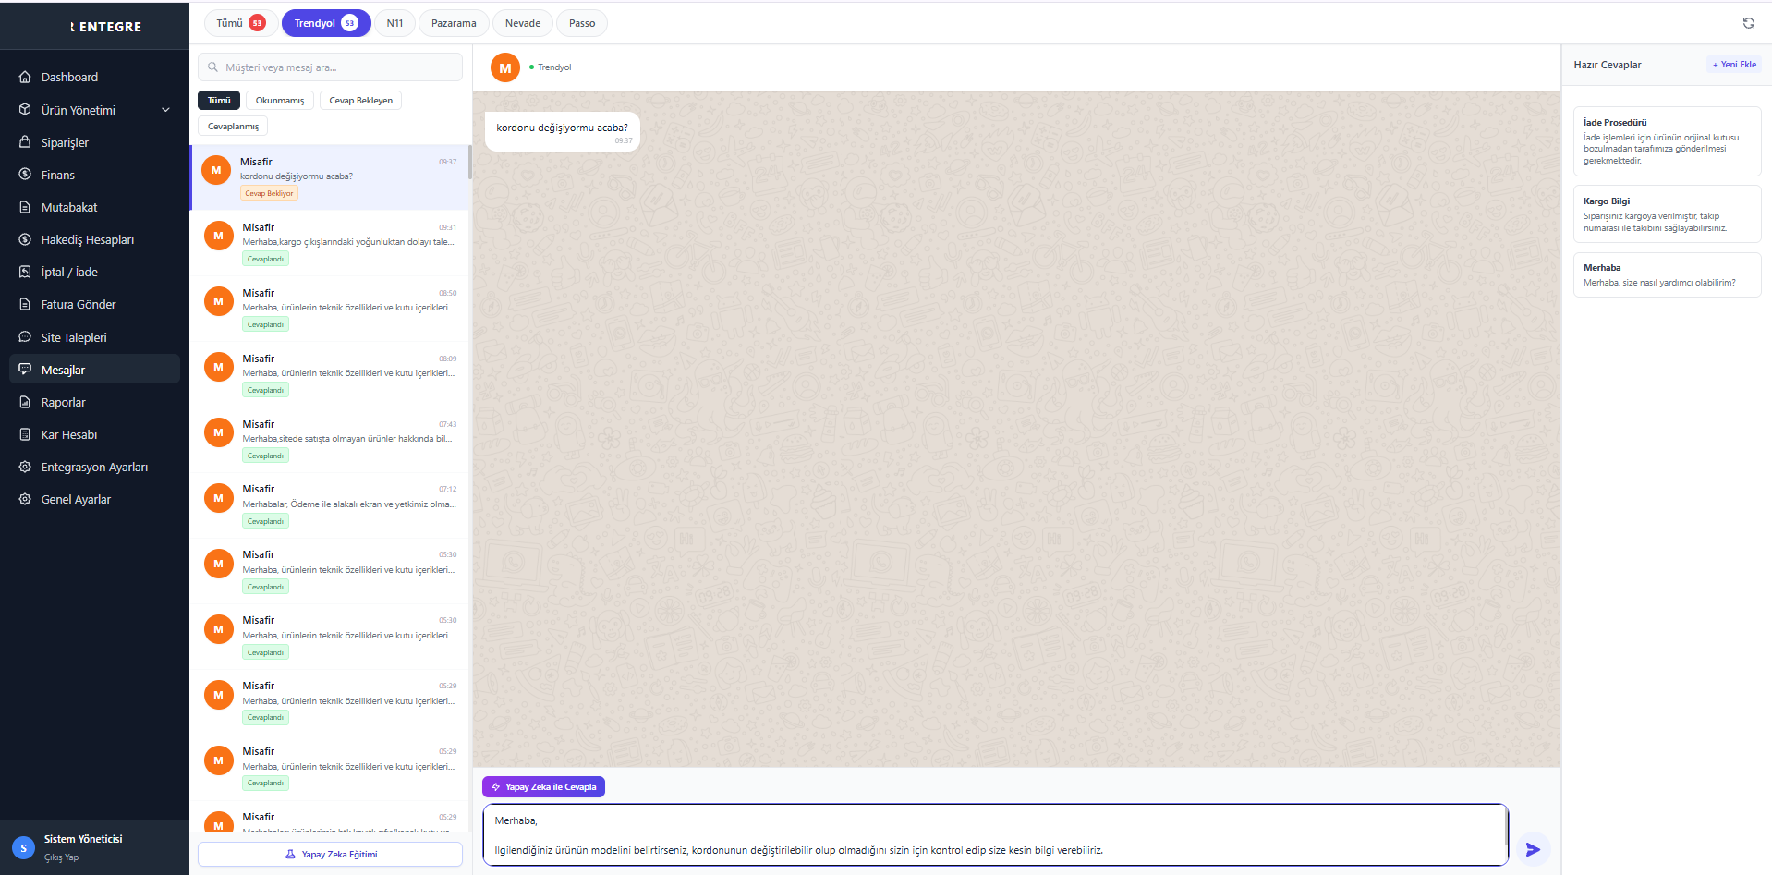Screen dimensions: 1772x875
Task: Click the Raporlar document icon
Action: point(25,402)
